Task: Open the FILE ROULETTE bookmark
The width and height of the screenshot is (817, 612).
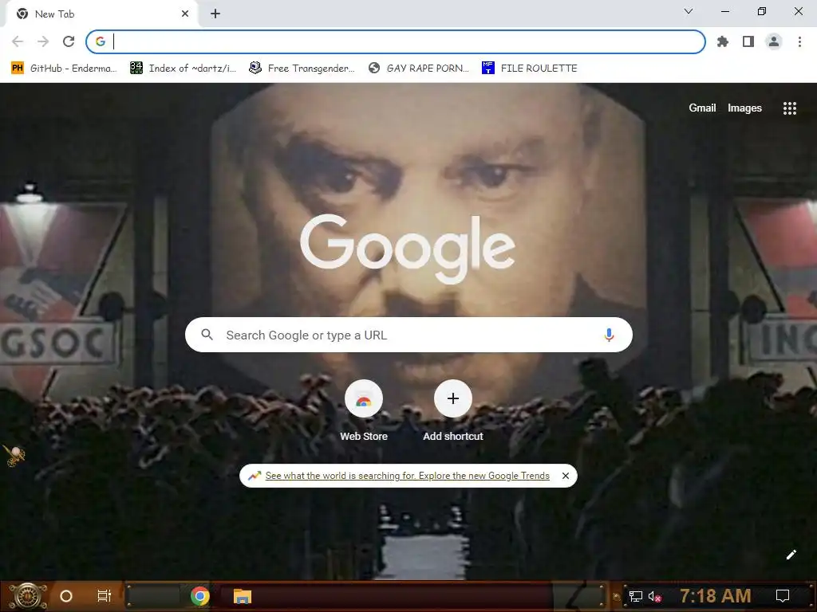Action: tap(530, 69)
